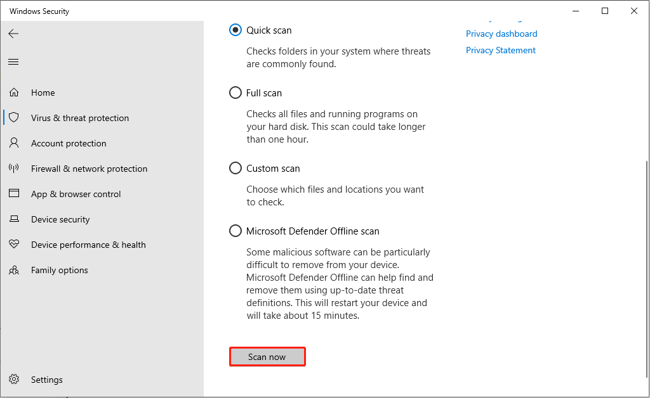Open the Privacy Statement link
650x398 pixels.
[501, 50]
